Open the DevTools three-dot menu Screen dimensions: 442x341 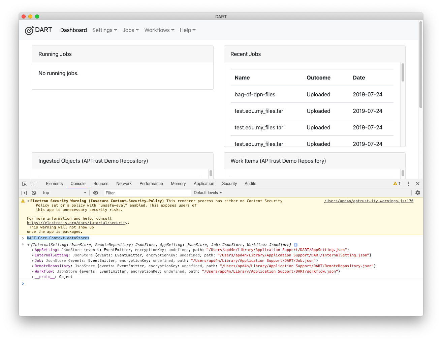(408, 184)
